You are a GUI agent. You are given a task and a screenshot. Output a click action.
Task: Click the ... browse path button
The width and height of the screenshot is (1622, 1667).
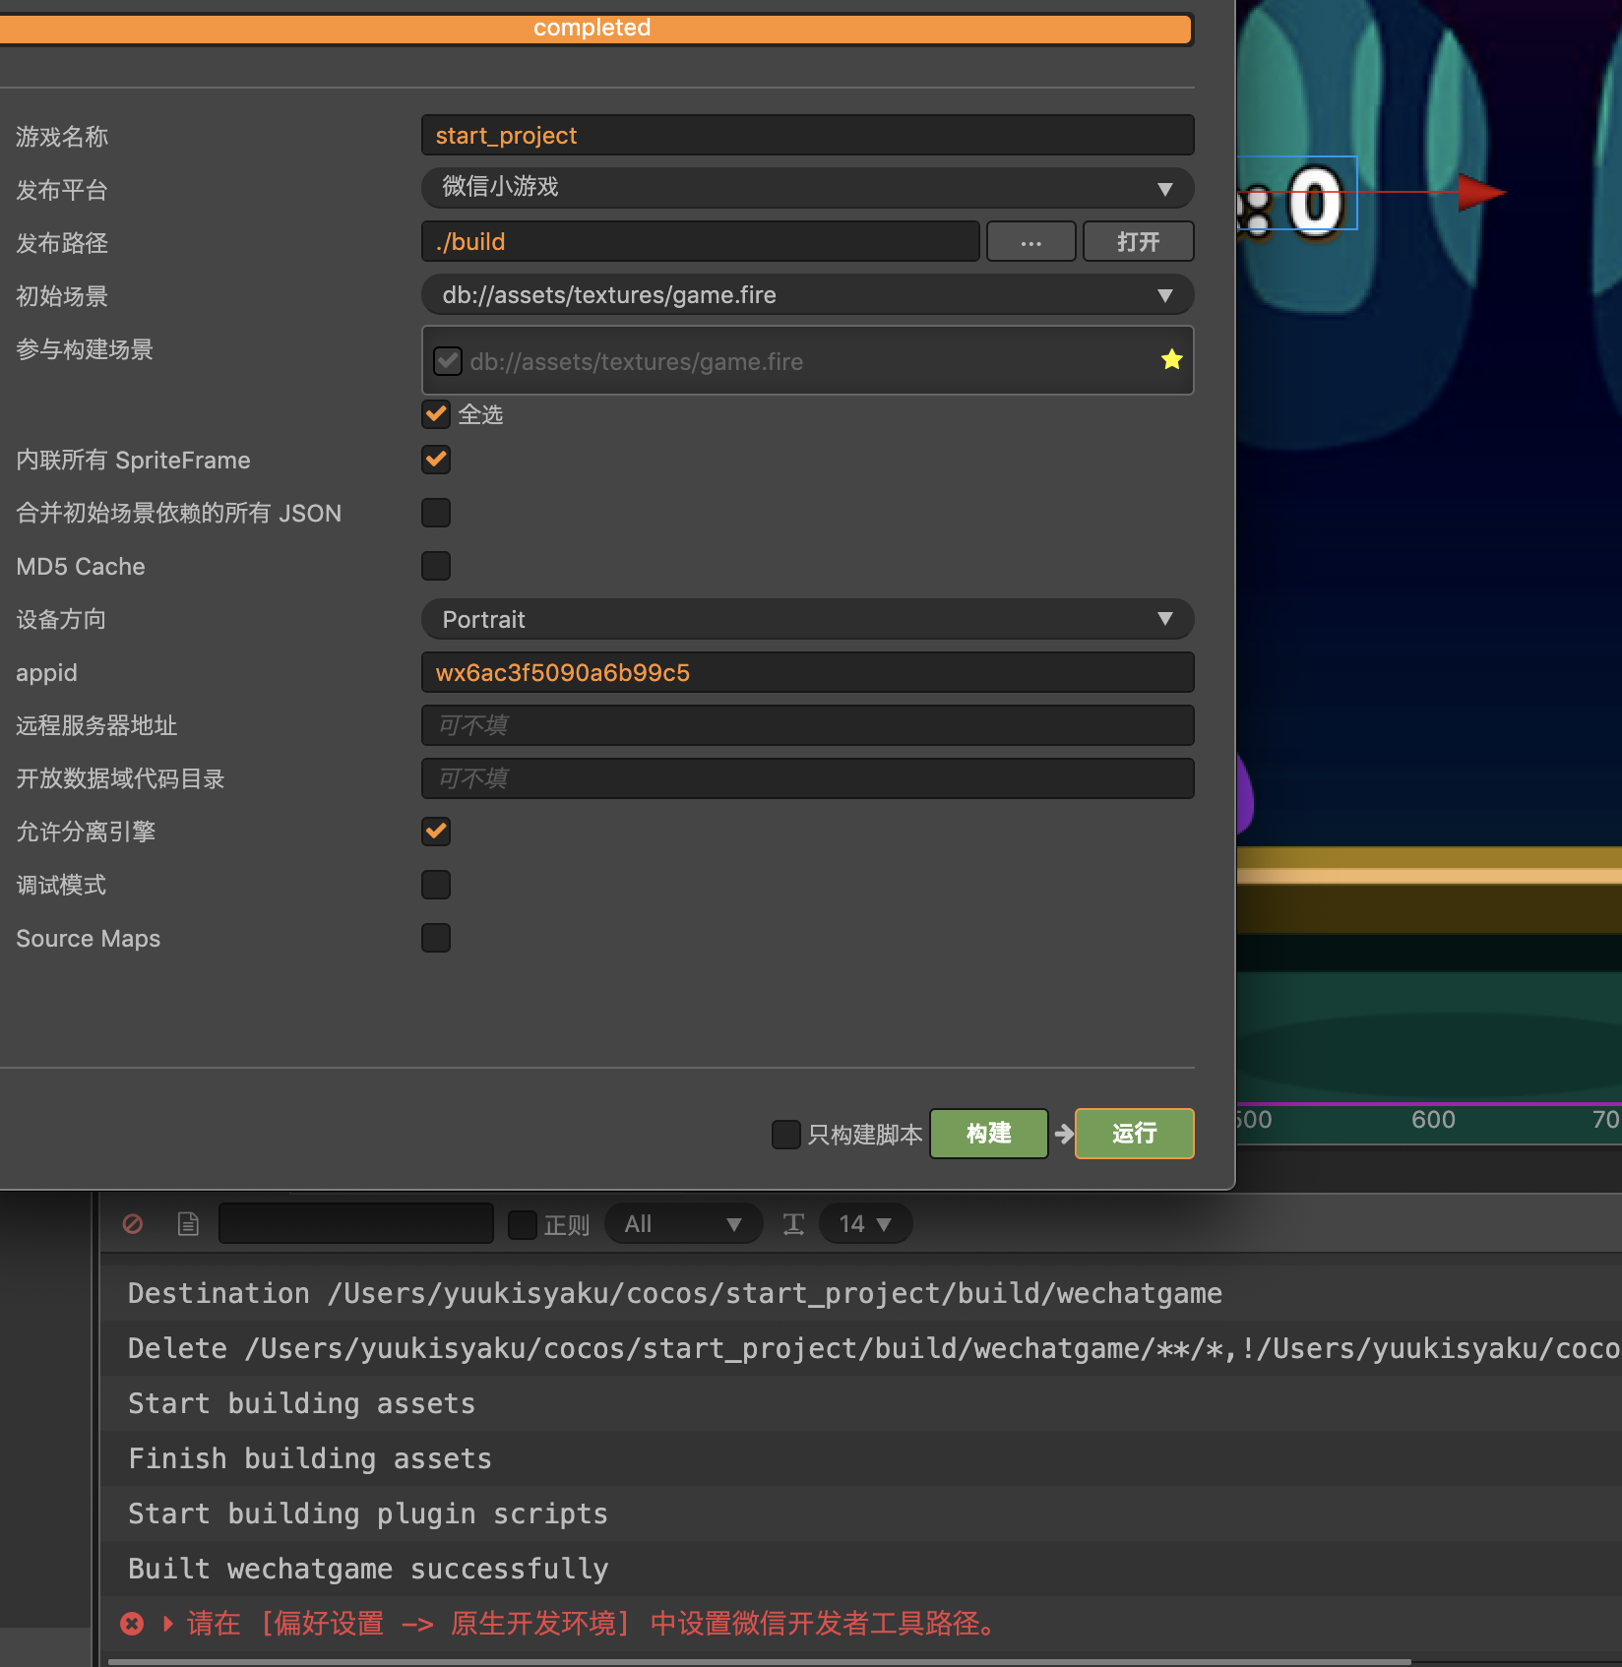pos(1030,241)
